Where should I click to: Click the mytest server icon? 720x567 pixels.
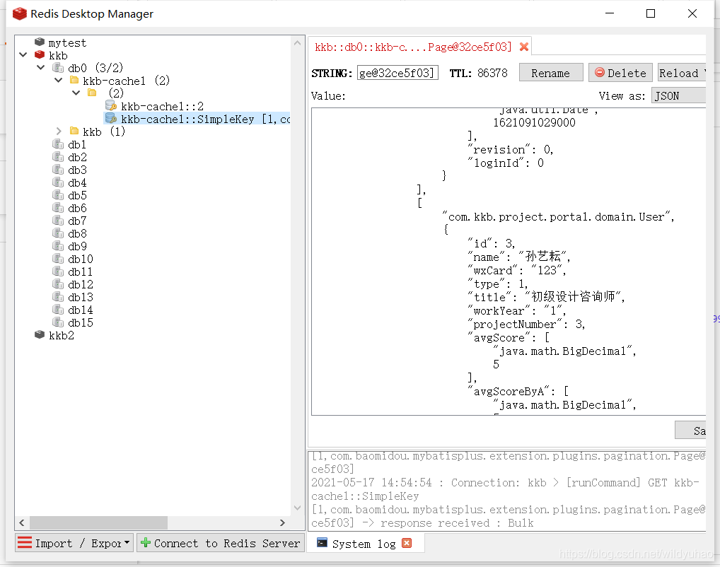point(40,43)
